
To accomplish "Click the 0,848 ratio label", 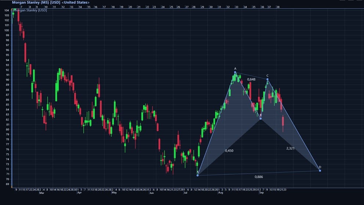I will [x=251, y=79].
